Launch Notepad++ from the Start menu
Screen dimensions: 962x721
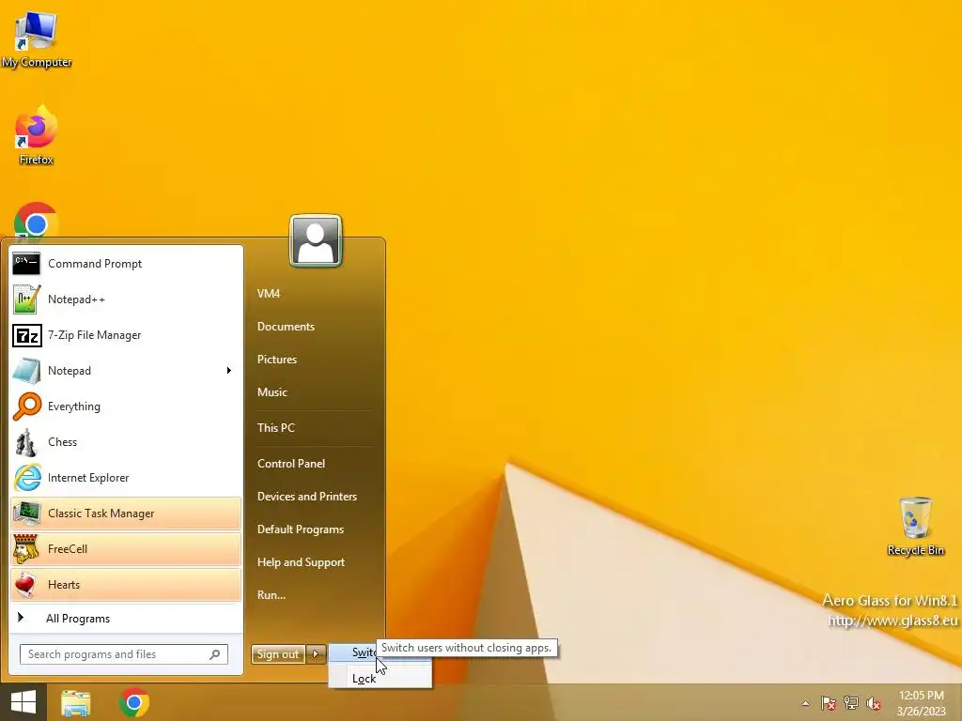pos(26,299)
